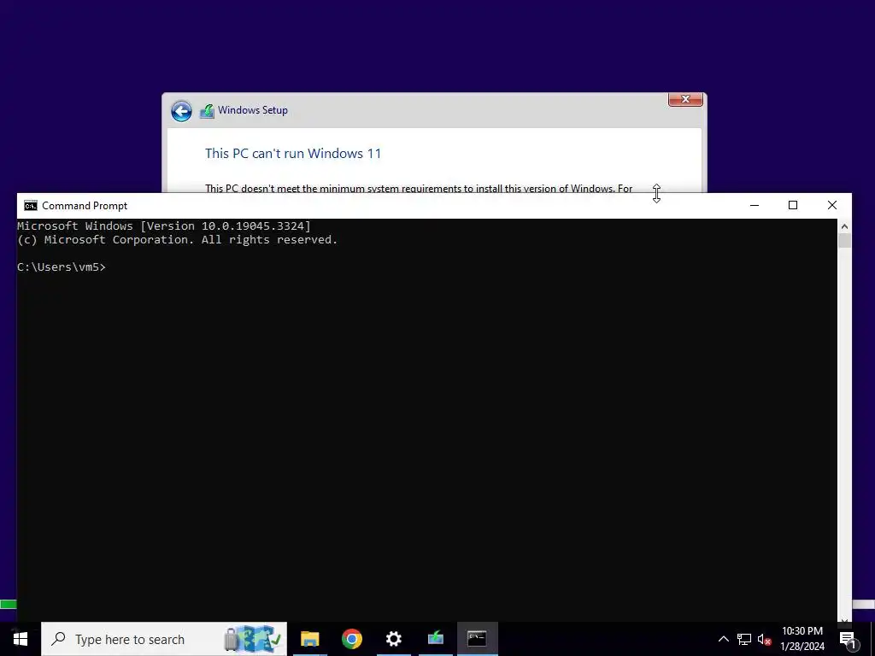Viewport: 875px width, 656px height.
Task: Open the Windows Start menu
Action: (21, 639)
